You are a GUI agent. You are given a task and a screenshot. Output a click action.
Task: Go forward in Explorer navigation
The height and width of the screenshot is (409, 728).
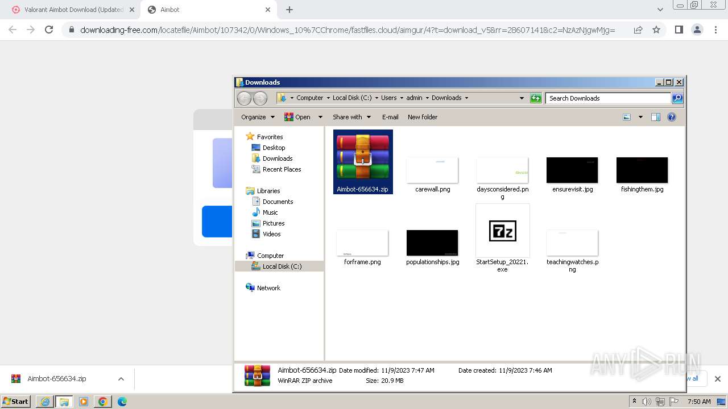(x=260, y=98)
